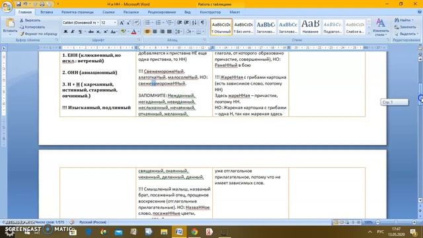Align text left
The image size is (423, 238).
point(147,32)
